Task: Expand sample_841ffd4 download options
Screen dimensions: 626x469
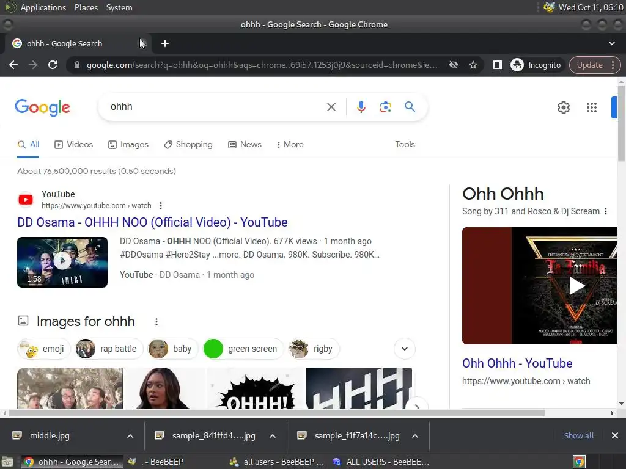Action: pyautogui.click(x=272, y=436)
